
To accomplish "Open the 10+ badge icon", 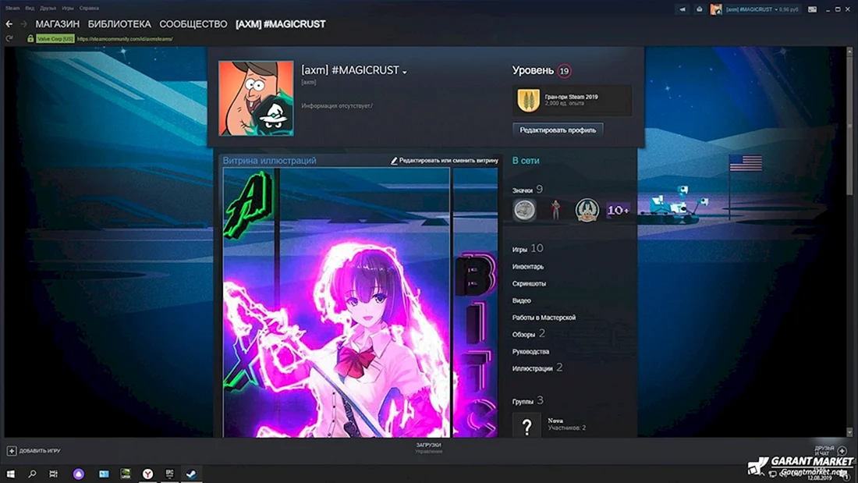I will pos(619,210).
